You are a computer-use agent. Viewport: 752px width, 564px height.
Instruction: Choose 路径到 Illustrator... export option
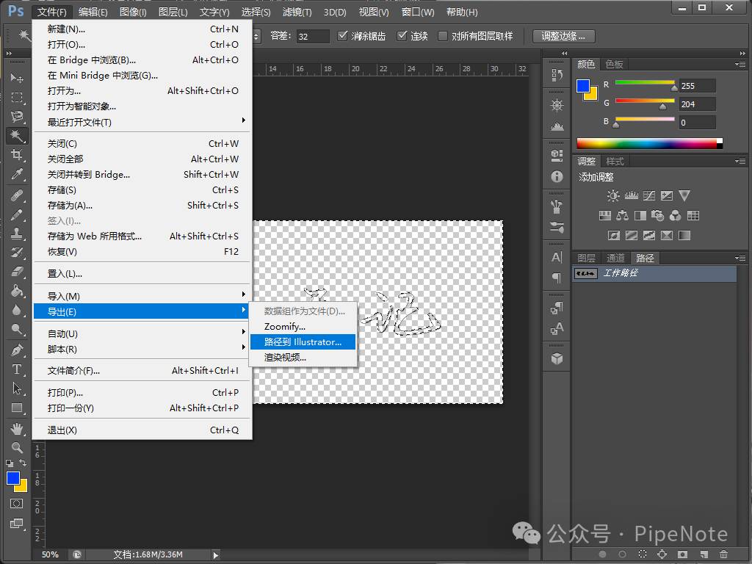click(x=303, y=342)
